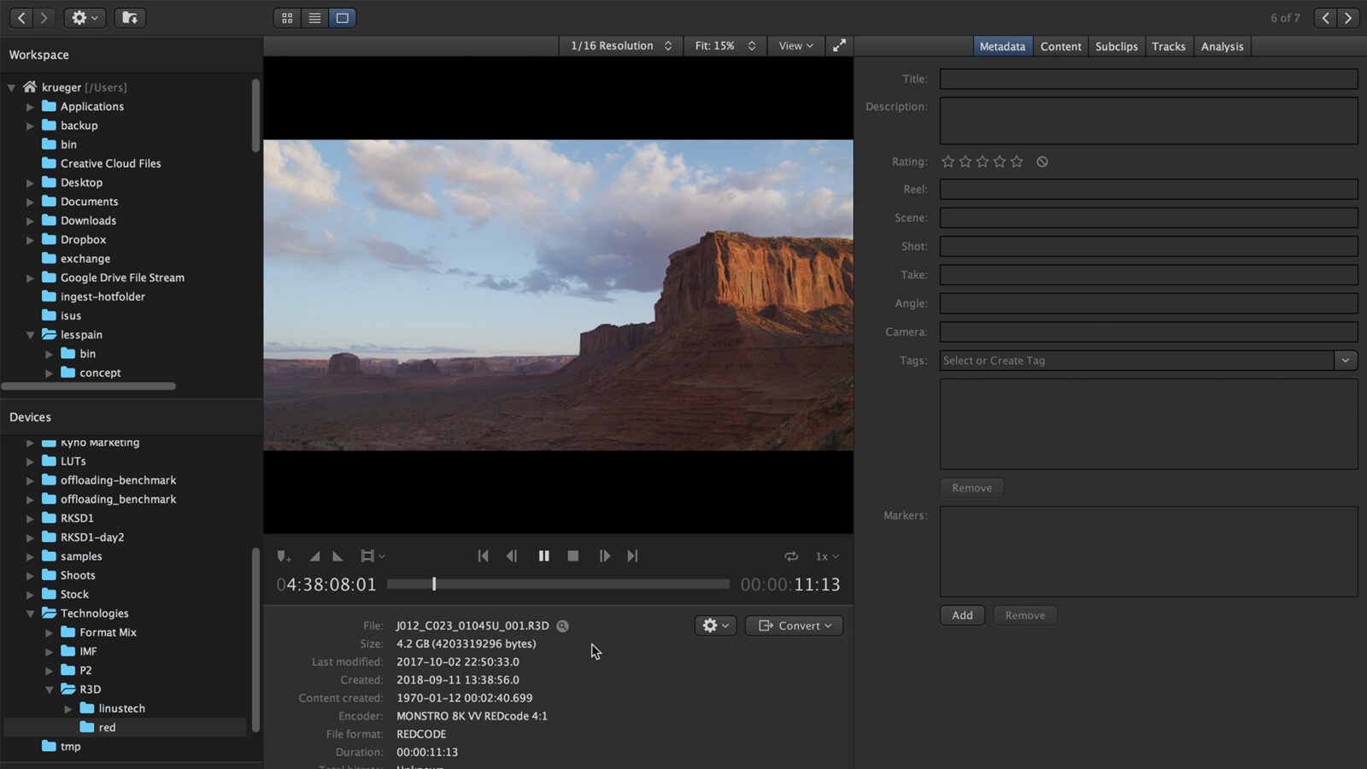Image resolution: width=1367 pixels, height=769 pixels.
Task: Mark clip as rejected with circle-slash icon
Action: click(1042, 161)
